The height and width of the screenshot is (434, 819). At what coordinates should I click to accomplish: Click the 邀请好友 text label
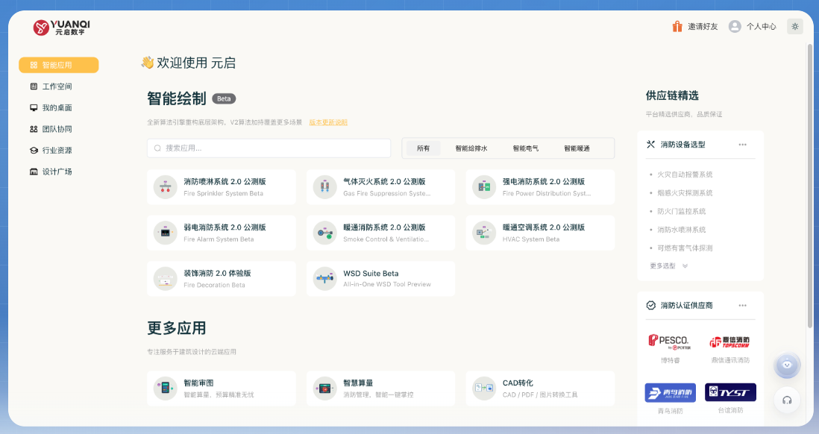click(x=703, y=26)
